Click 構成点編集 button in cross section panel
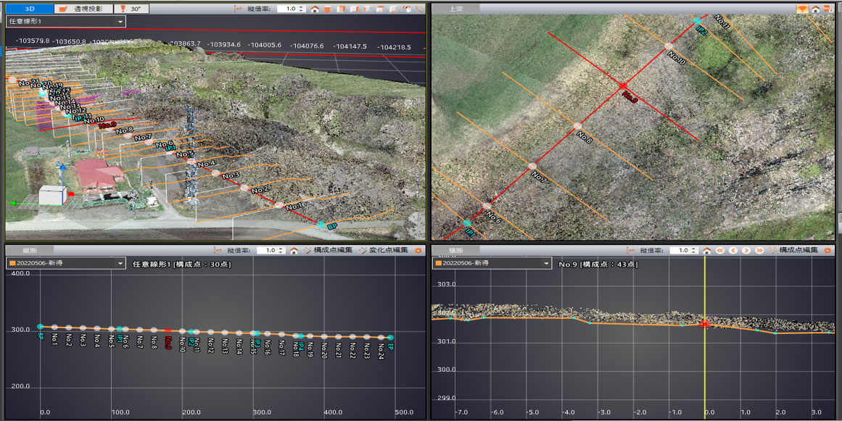Viewport: 842px width, 421px height. point(793,250)
